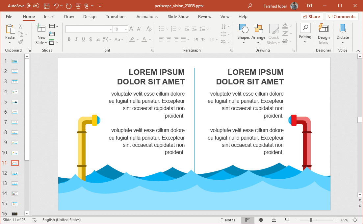
Task: Click the Share button
Action: tap(311, 17)
